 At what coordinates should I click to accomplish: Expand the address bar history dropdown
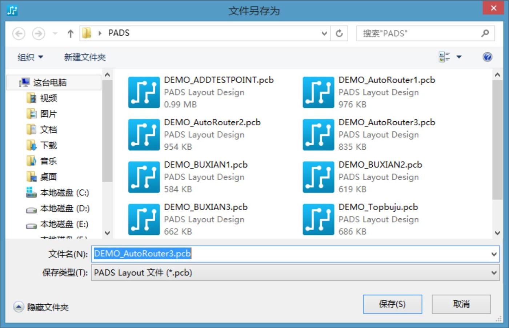coord(324,33)
